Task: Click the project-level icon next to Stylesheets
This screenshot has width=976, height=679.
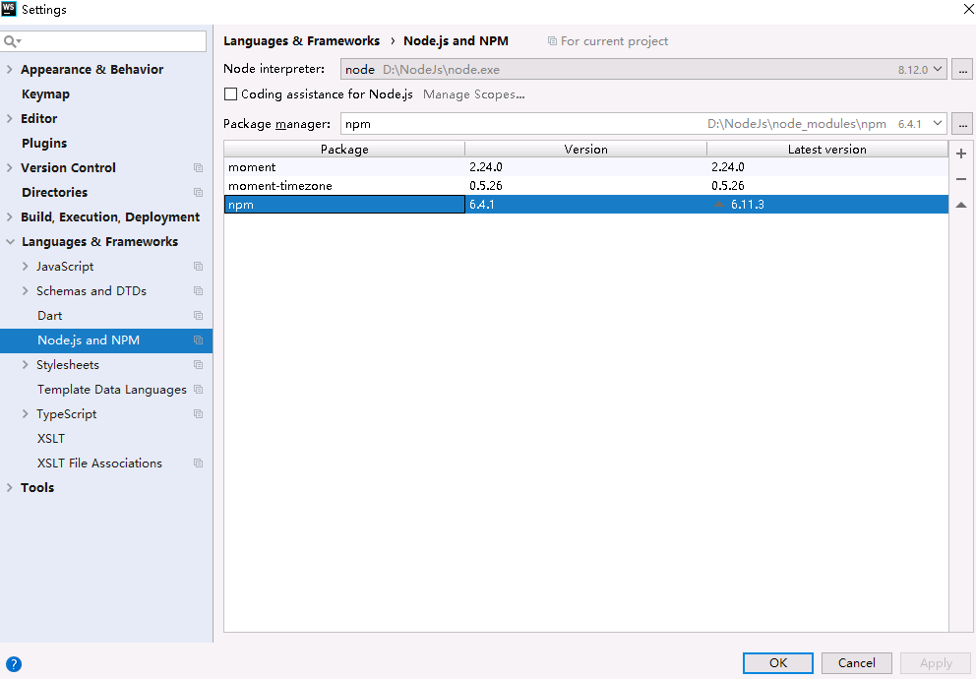Action: tap(198, 365)
